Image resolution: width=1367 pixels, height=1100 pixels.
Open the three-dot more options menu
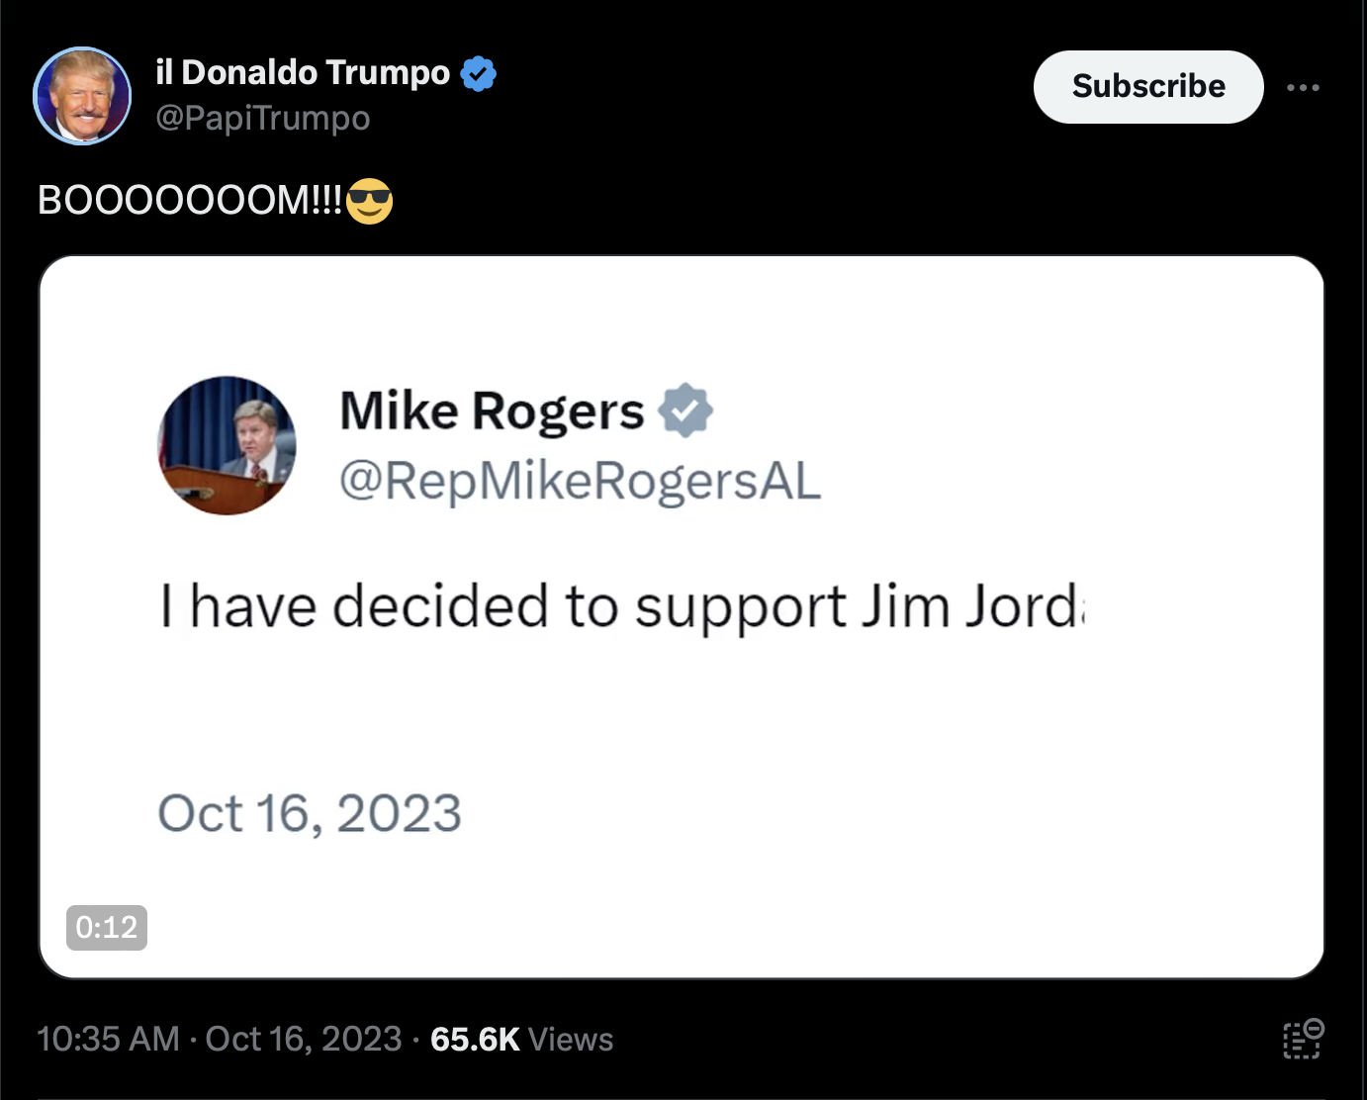tap(1303, 88)
